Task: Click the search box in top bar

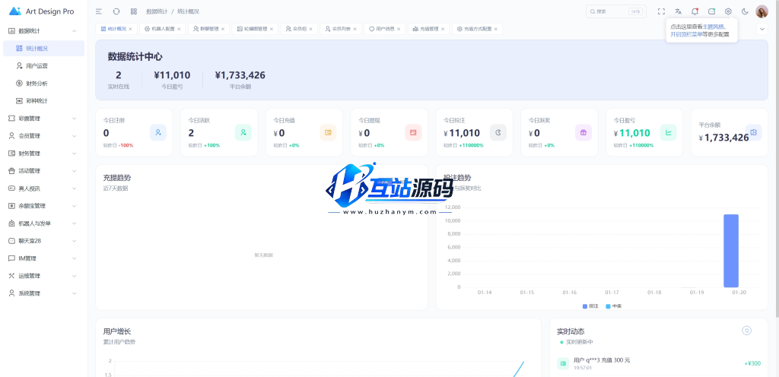Action: tap(616, 11)
